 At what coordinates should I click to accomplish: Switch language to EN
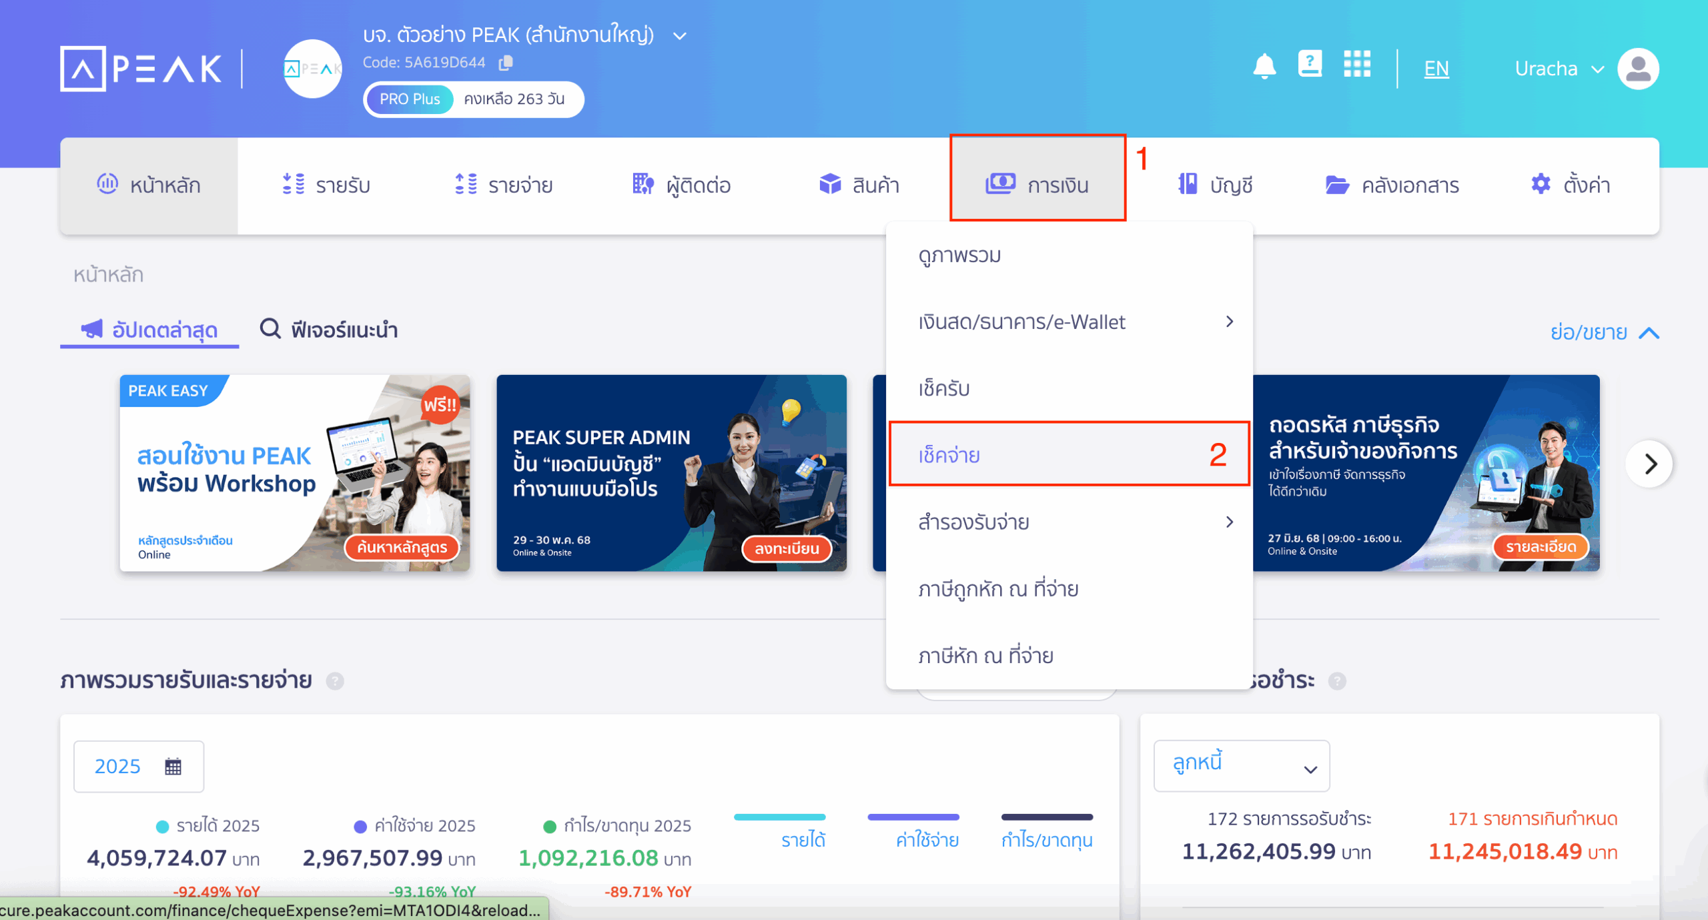pyautogui.click(x=1436, y=69)
